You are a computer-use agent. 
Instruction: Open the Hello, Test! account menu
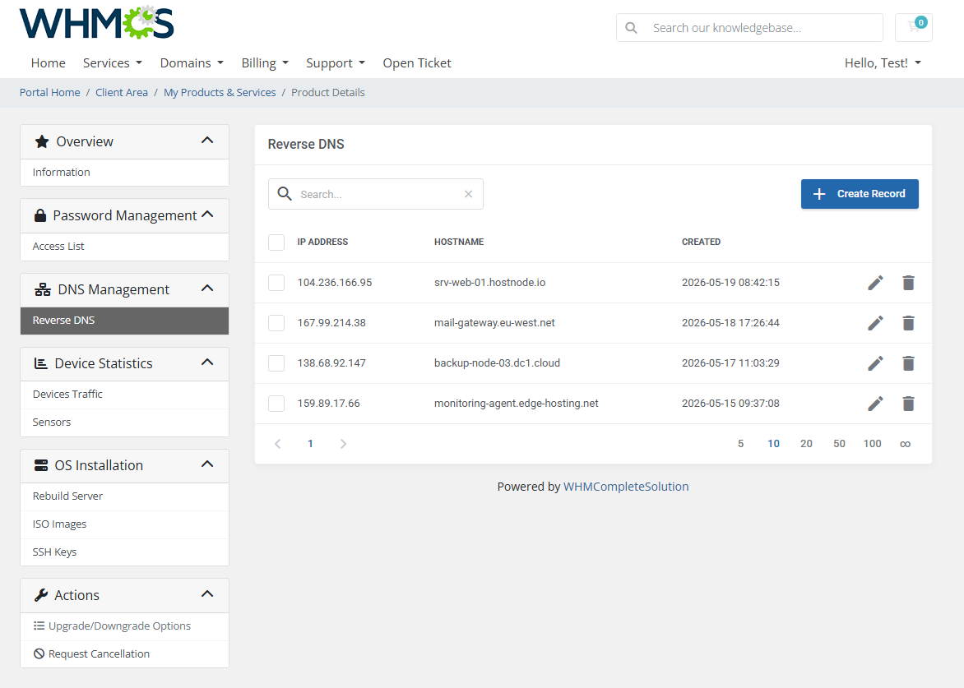click(x=883, y=62)
